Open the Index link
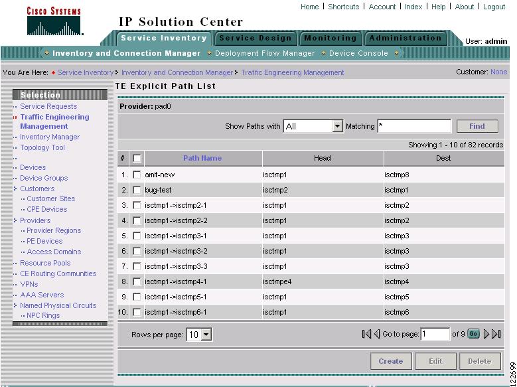 point(413,7)
